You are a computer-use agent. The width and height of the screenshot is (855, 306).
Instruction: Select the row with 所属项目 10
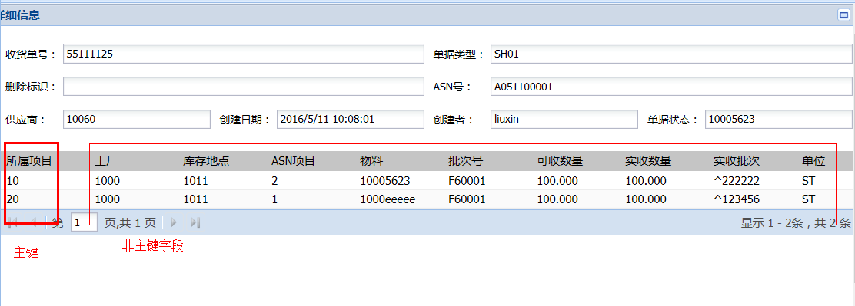tap(427, 180)
